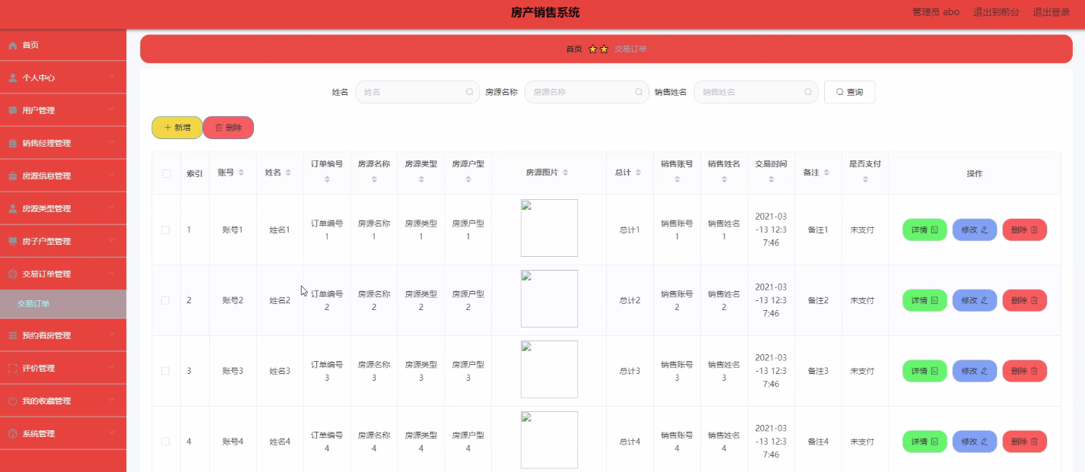Open 详情 for row 账号1
1085x472 pixels.
(x=925, y=230)
